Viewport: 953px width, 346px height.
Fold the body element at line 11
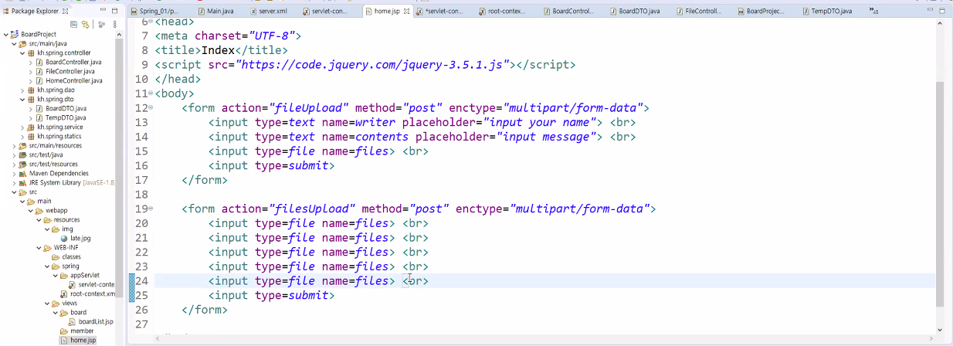click(x=150, y=93)
